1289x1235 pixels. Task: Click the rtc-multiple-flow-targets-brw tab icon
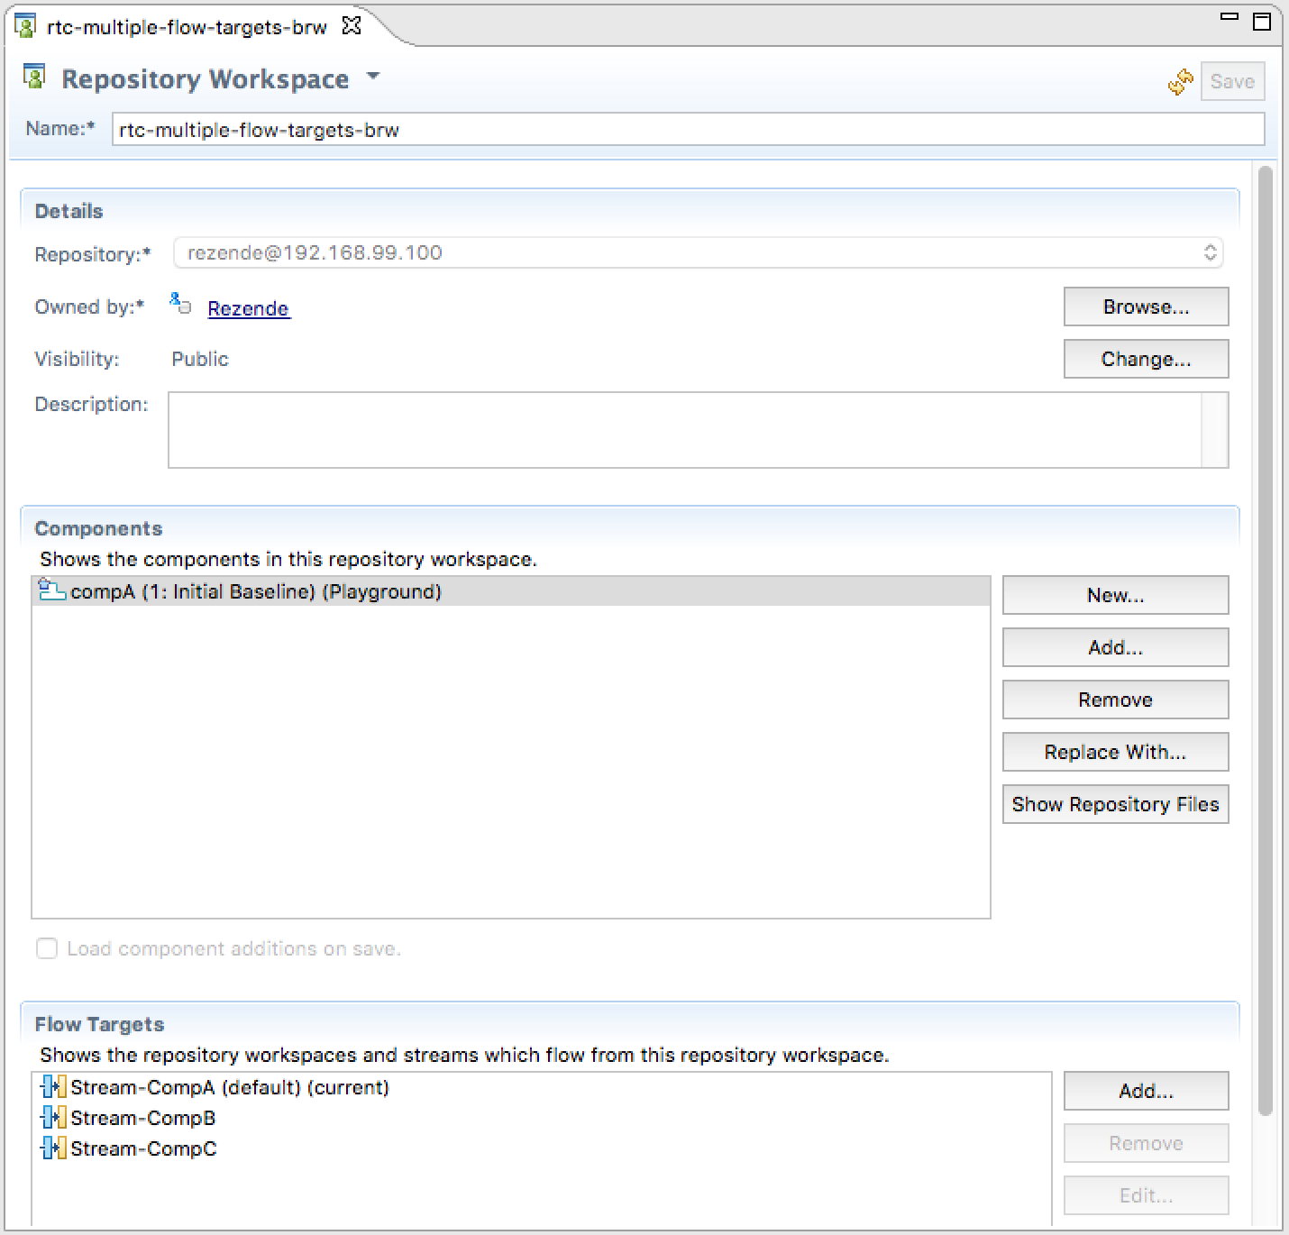(x=26, y=26)
